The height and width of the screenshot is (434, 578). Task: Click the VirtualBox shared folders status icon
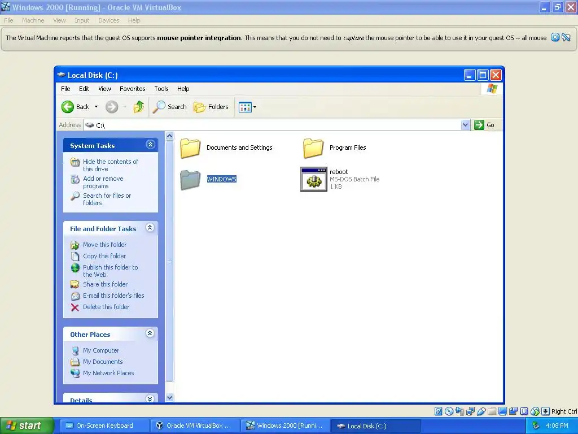[492, 411]
